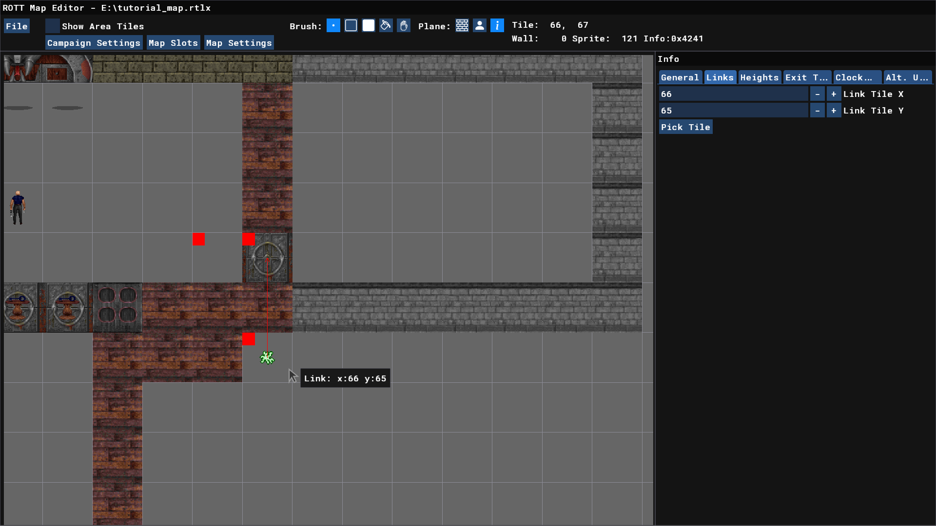Switch to the Heights tab

point(759,77)
